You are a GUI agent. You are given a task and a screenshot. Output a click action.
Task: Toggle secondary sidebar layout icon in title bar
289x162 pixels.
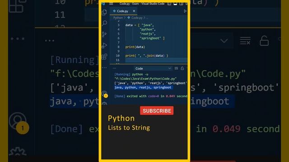[x=182, y=4]
